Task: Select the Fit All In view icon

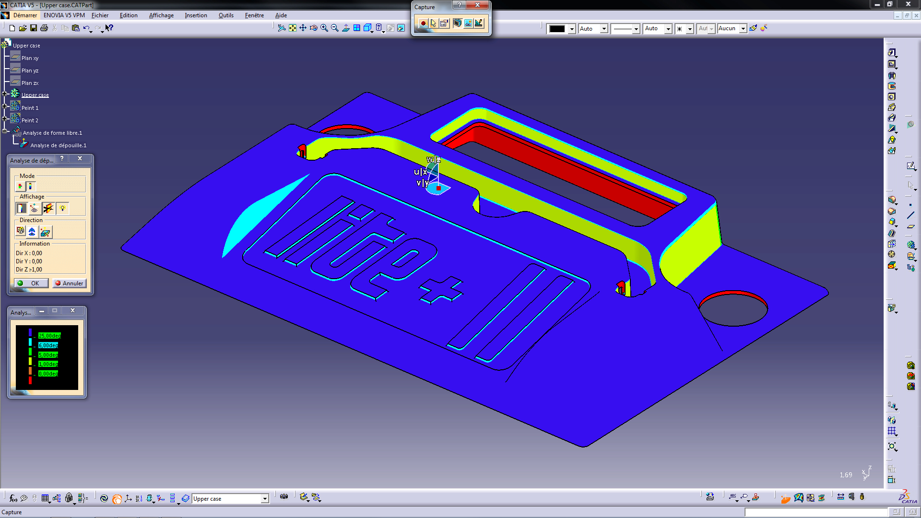Action: (293, 28)
